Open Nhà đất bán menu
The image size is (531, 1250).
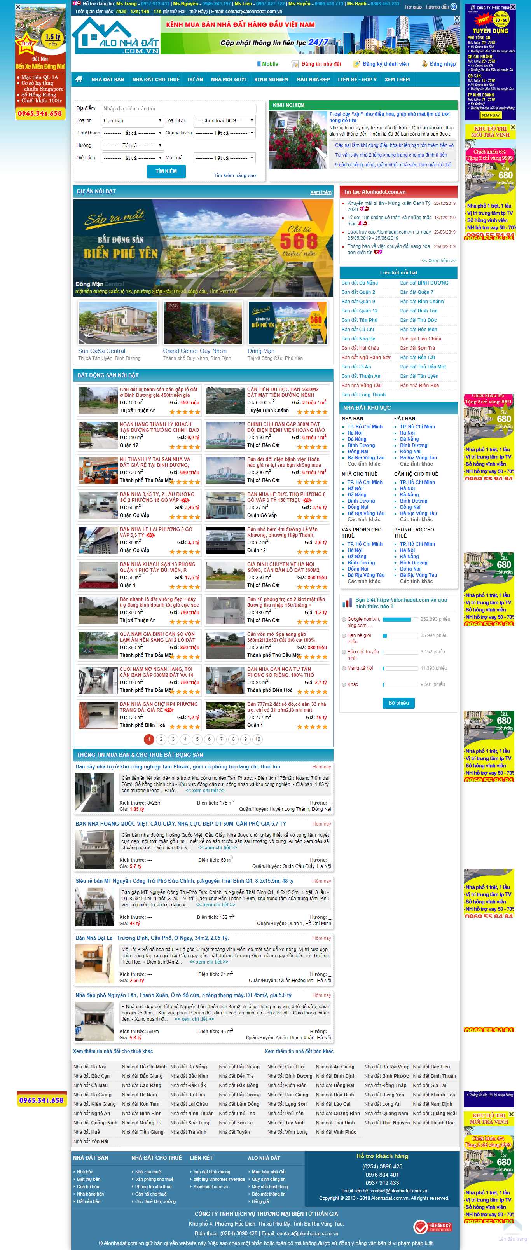click(x=108, y=80)
